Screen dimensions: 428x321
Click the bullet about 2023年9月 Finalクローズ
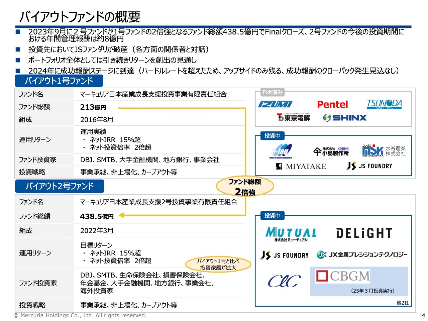[x=216, y=35]
